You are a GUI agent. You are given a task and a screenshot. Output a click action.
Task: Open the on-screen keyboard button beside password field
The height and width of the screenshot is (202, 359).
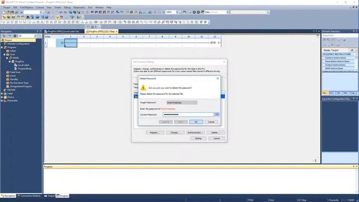click(217, 114)
